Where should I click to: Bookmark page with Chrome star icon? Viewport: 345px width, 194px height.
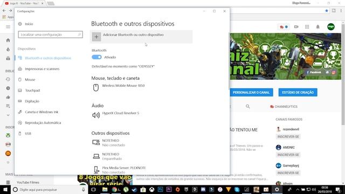(327, 11)
